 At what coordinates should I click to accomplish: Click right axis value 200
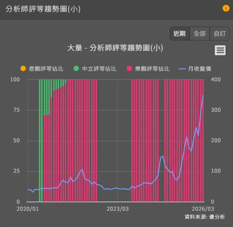[x=216, y=140]
